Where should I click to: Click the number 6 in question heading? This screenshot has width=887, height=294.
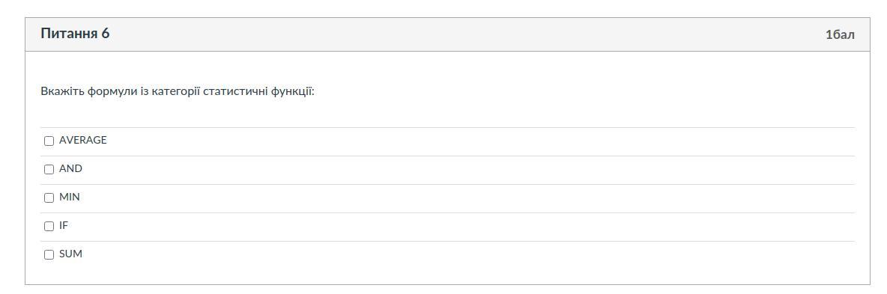105,34
